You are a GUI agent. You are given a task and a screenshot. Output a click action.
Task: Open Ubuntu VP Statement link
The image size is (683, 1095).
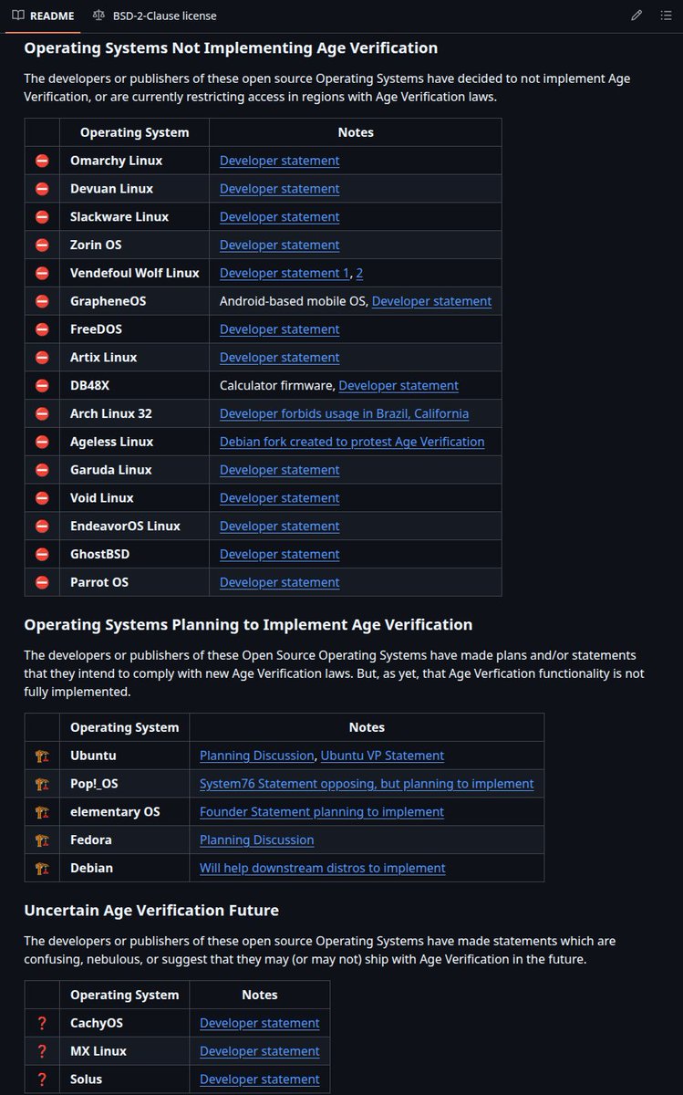point(382,756)
